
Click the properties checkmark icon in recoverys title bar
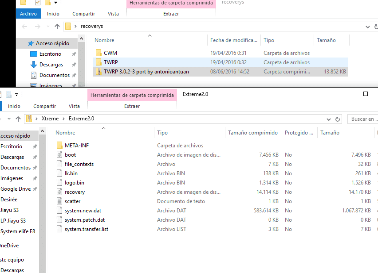pos(38,3)
